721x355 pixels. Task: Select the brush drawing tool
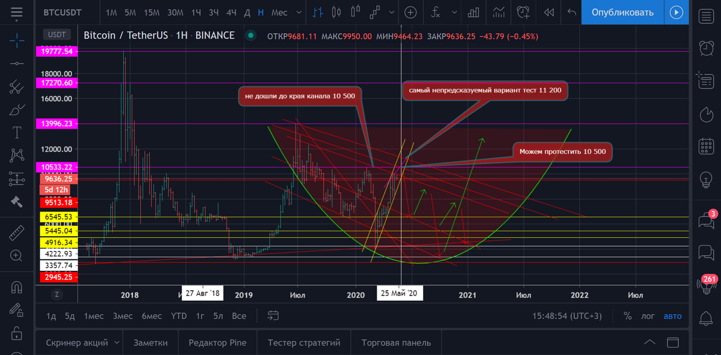pos(16,110)
